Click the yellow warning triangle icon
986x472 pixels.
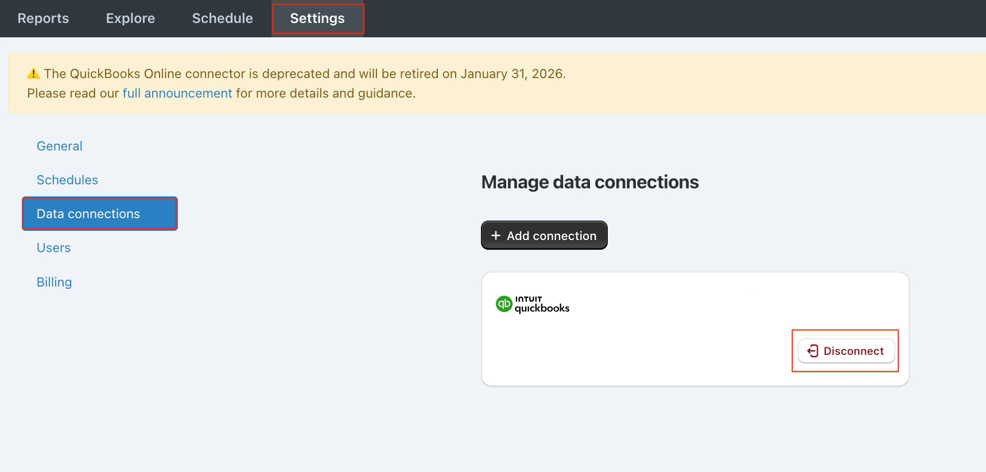coord(33,73)
